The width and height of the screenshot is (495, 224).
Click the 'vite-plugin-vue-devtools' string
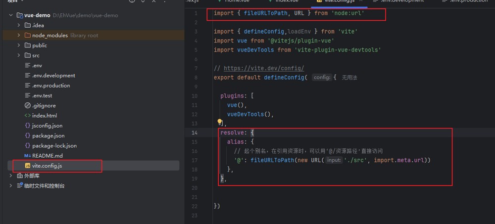(337, 50)
